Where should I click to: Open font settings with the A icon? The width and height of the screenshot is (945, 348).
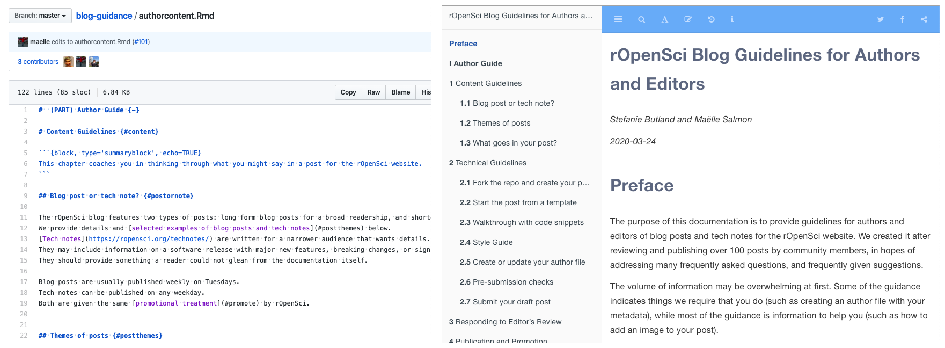point(664,19)
